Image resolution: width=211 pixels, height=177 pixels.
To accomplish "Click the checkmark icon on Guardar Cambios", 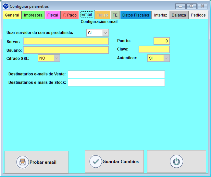I will (96, 161).
